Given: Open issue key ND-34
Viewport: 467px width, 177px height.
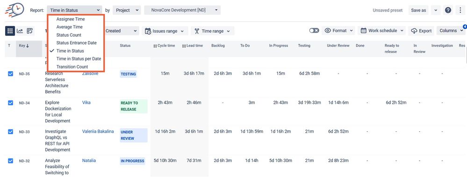Looking at the screenshot, I should tap(24, 103).
